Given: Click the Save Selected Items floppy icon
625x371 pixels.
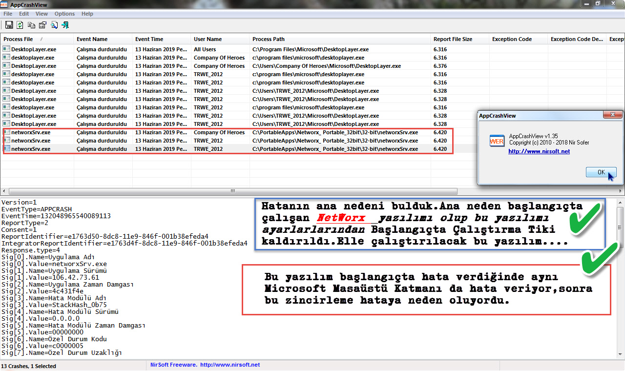Looking at the screenshot, I should (9, 25).
